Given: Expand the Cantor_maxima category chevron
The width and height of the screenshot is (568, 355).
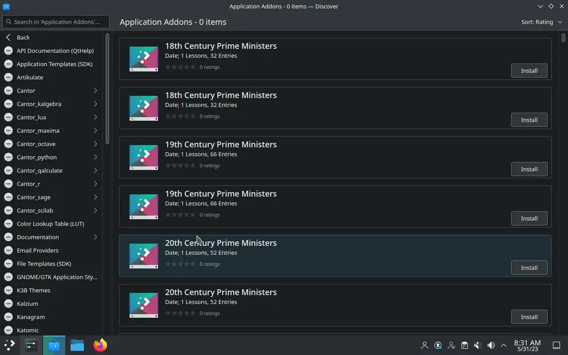Looking at the screenshot, I should click(x=95, y=130).
